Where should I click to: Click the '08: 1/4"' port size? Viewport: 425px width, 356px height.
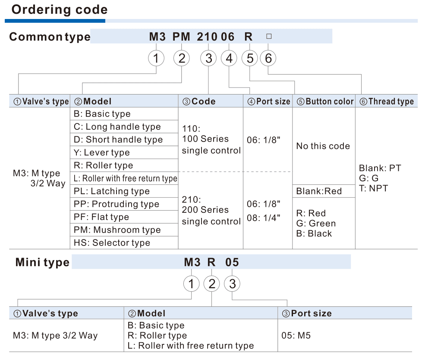[264, 218]
